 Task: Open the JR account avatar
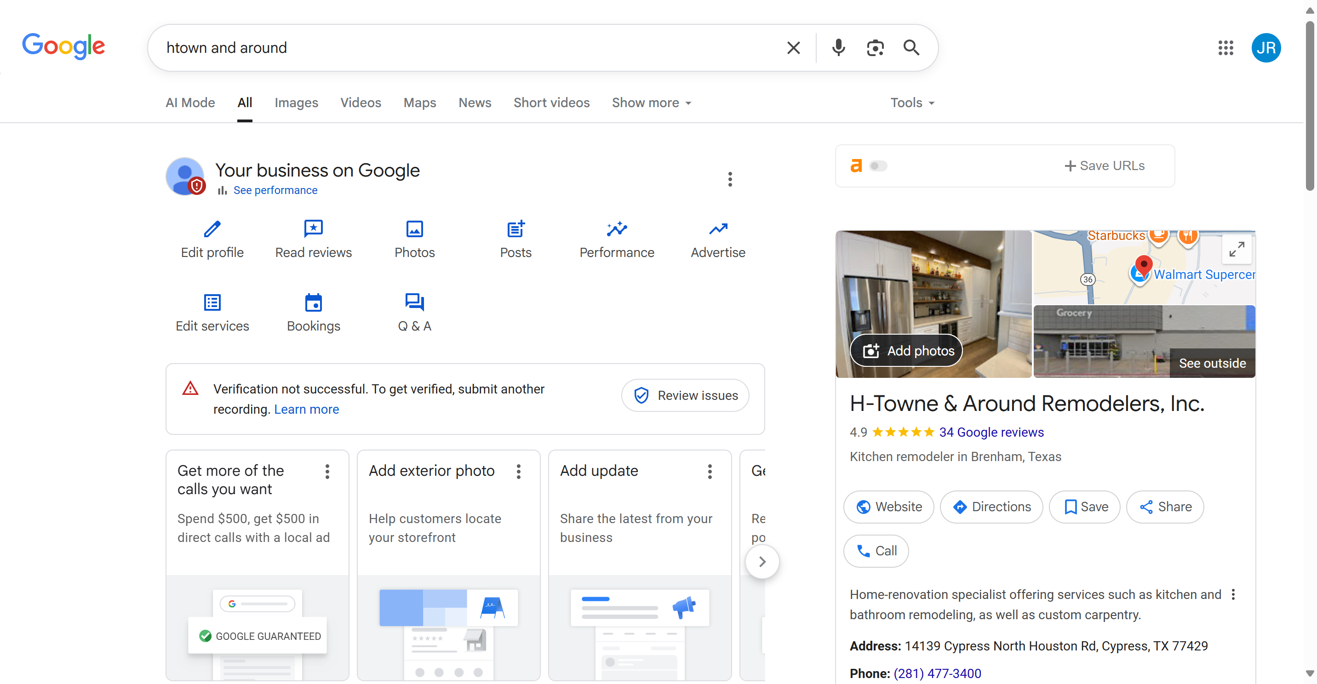1265,47
